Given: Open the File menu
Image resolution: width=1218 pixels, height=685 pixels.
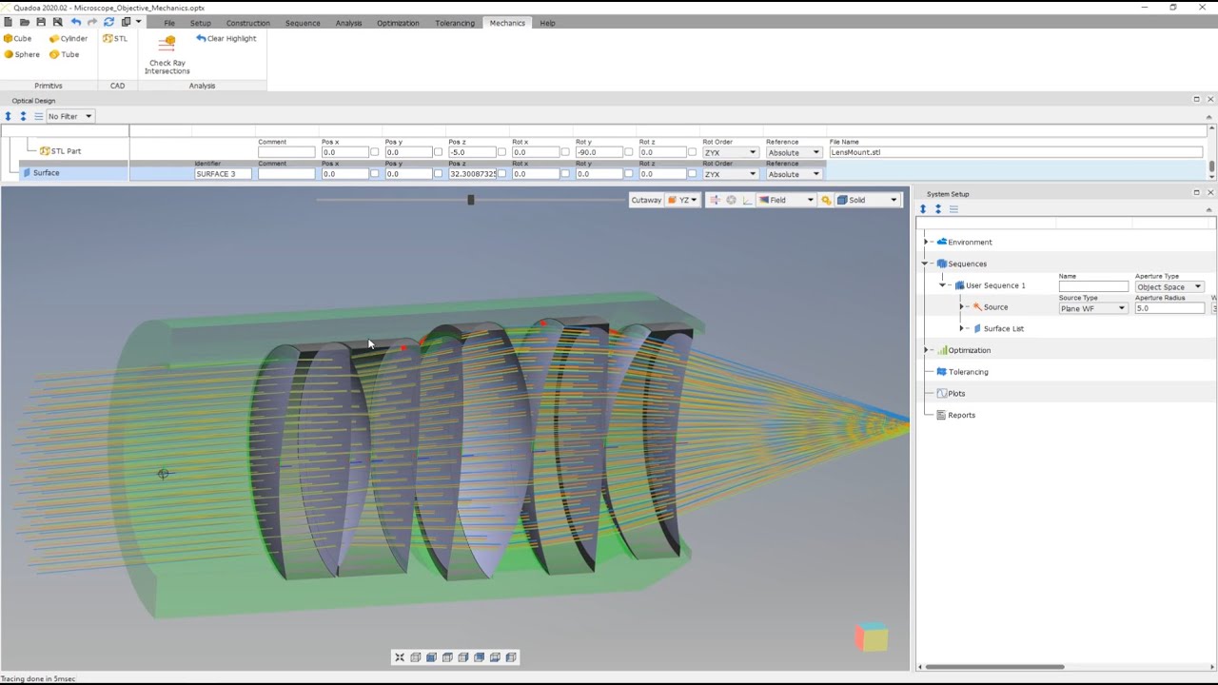Looking at the screenshot, I should (168, 23).
